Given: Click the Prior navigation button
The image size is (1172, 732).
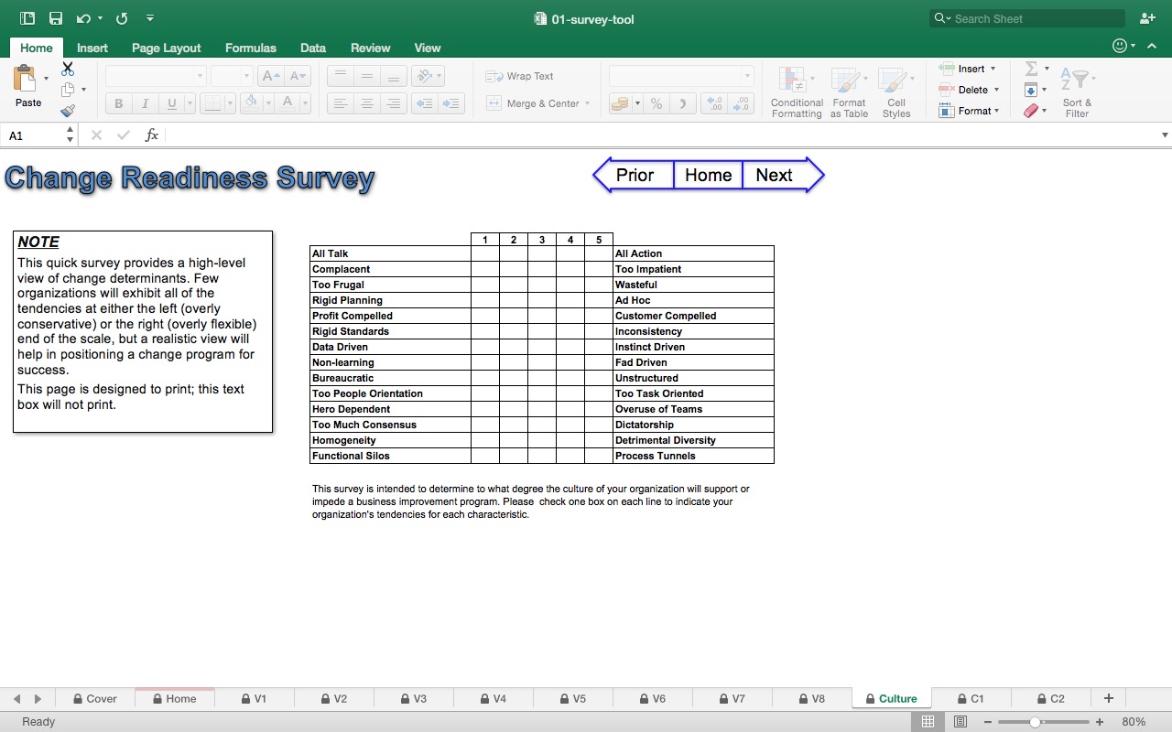Looking at the screenshot, I should (x=635, y=175).
